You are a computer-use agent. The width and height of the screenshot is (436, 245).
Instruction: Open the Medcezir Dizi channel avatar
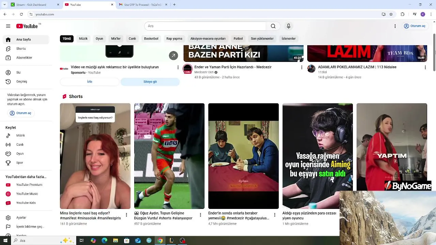coord(188,69)
